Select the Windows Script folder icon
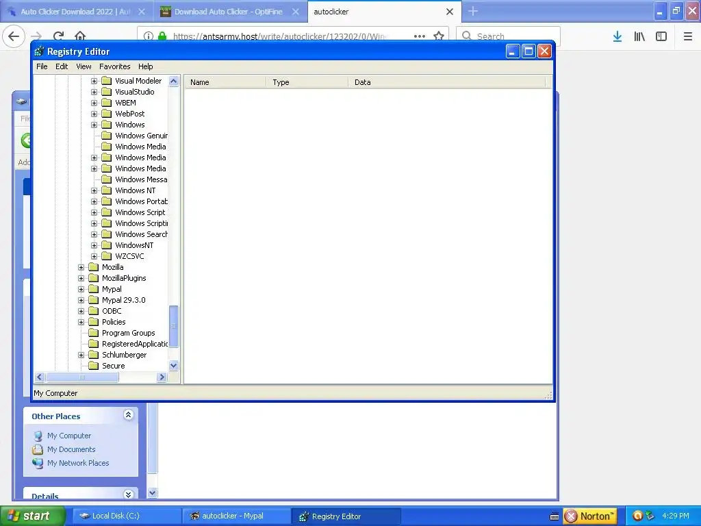This screenshot has width=701, height=526. (106, 212)
